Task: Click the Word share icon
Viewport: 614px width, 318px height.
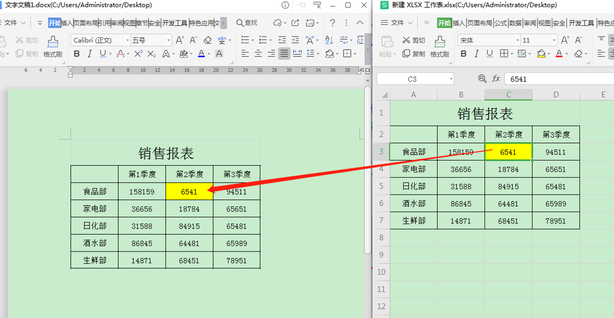Action: (x=295, y=23)
